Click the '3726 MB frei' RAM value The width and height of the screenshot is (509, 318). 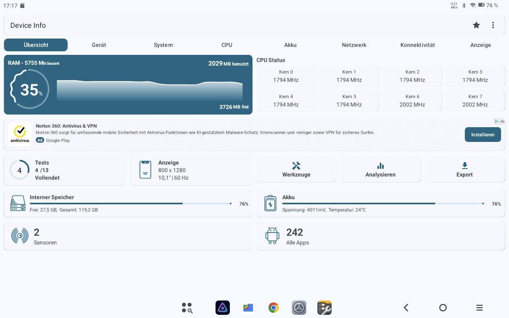(234, 107)
